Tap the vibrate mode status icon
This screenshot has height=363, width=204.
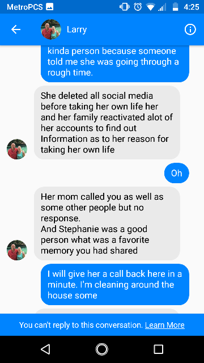coord(125,7)
